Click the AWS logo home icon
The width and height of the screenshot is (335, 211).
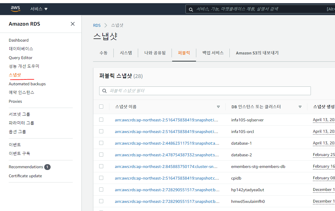click(15, 9)
